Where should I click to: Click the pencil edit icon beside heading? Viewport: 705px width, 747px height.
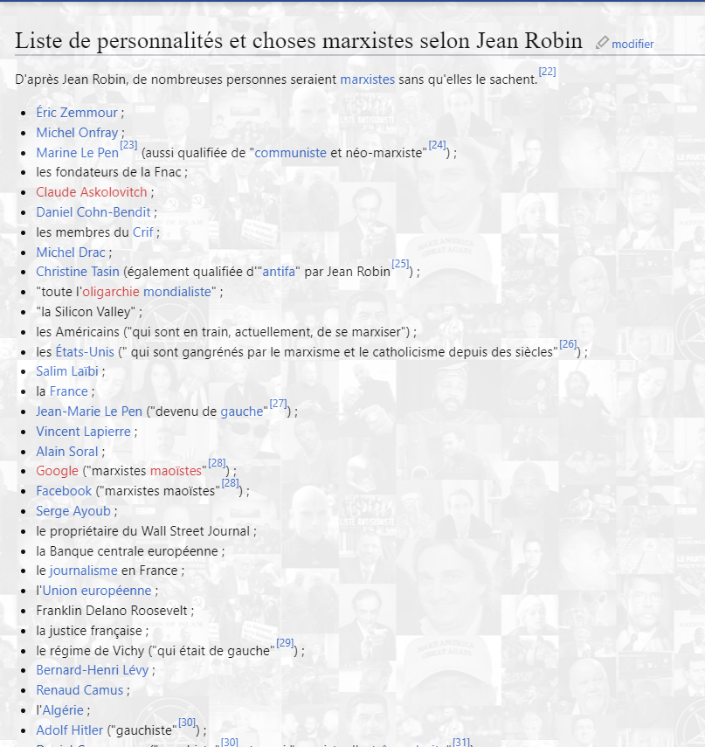pyautogui.click(x=602, y=43)
